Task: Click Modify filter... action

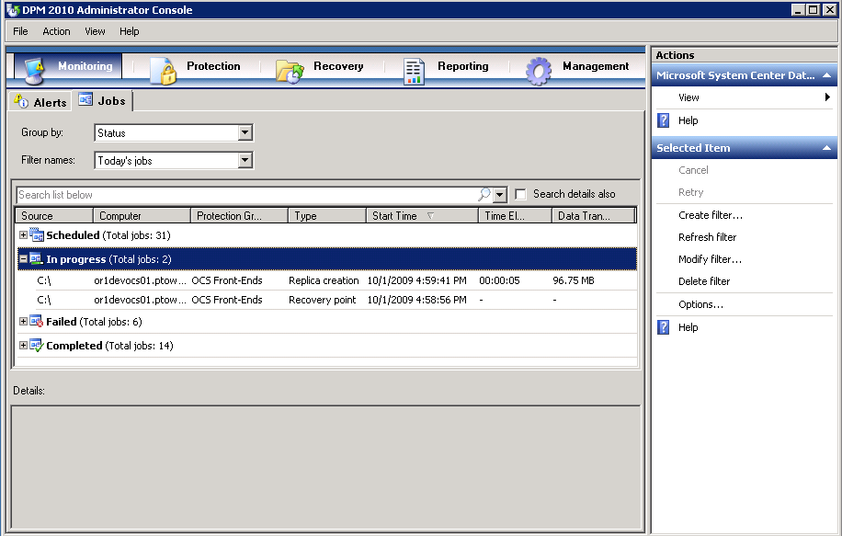Action: point(710,259)
